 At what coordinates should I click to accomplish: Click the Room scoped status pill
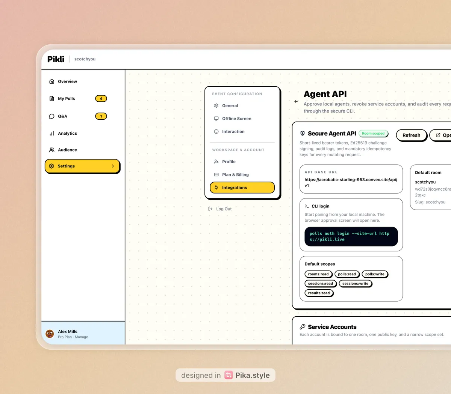pyautogui.click(x=373, y=133)
